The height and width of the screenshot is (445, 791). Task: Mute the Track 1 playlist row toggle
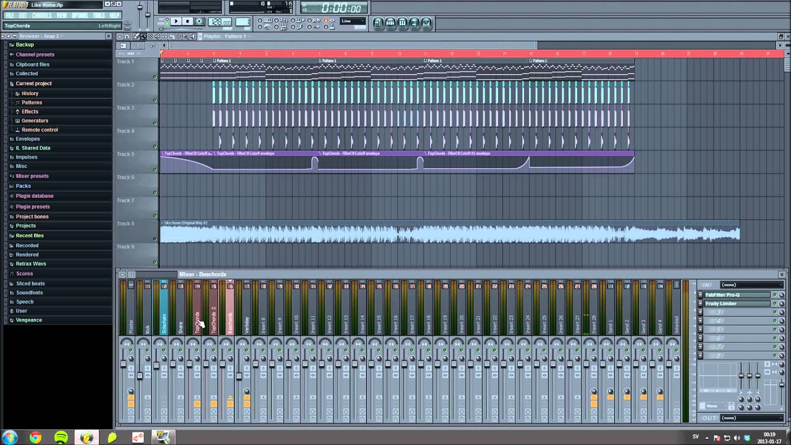pyautogui.click(x=154, y=77)
